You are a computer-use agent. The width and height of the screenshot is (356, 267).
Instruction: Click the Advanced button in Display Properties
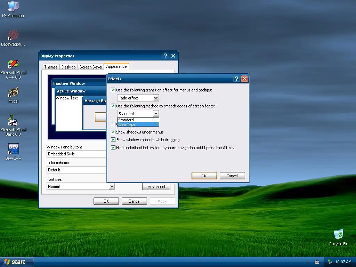tap(156, 187)
